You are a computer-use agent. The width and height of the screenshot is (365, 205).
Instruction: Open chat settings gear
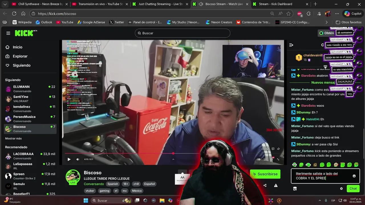tap(341, 188)
